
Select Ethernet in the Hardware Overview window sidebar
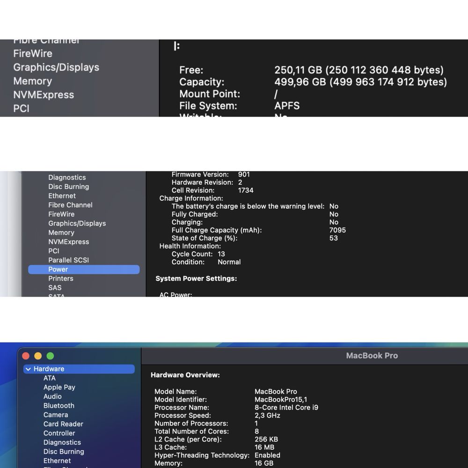point(57,461)
